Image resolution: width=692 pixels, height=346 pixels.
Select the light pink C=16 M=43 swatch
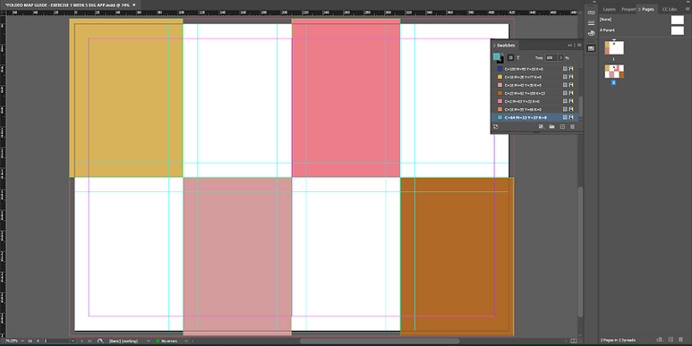(x=534, y=85)
